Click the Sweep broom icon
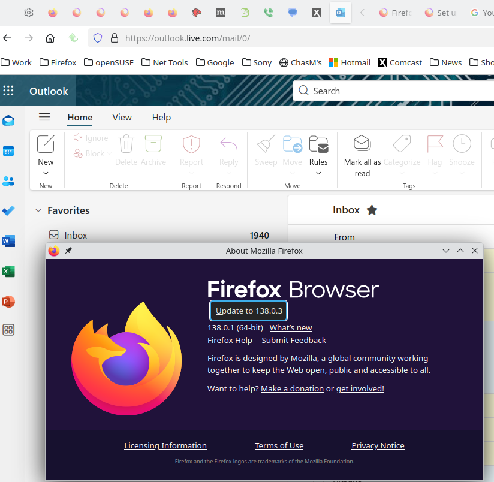This screenshot has height=482, width=494. (x=266, y=144)
